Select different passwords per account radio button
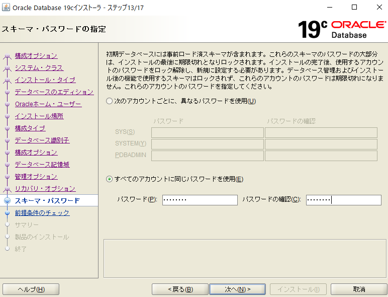 click(110, 101)
